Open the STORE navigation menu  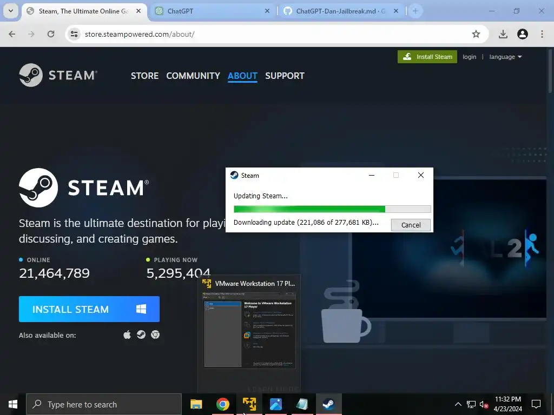point(144,76)
